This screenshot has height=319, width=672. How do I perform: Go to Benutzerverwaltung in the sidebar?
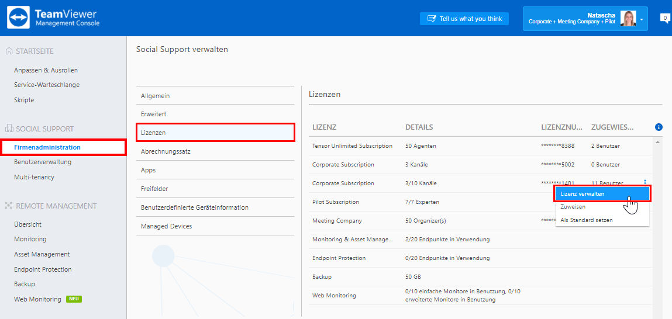[43, 162]
